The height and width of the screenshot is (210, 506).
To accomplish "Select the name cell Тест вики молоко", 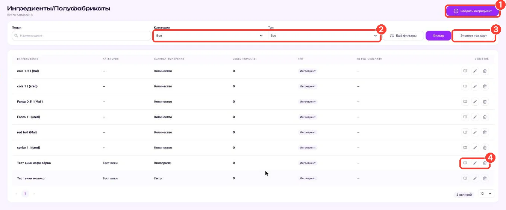I will [31, 178].
